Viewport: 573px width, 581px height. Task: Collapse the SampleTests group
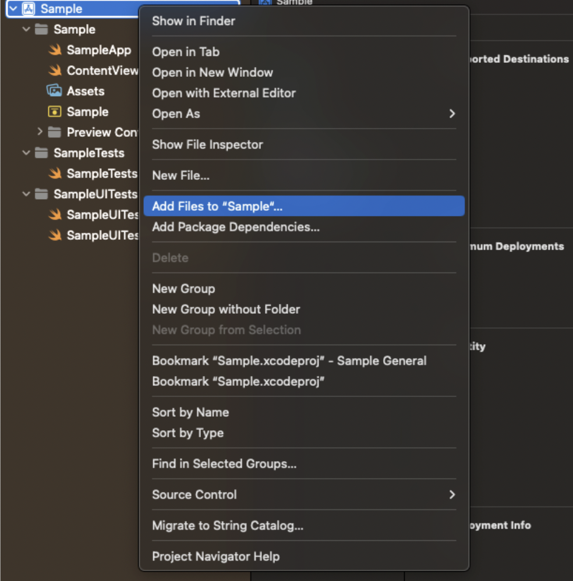point(26,153)
